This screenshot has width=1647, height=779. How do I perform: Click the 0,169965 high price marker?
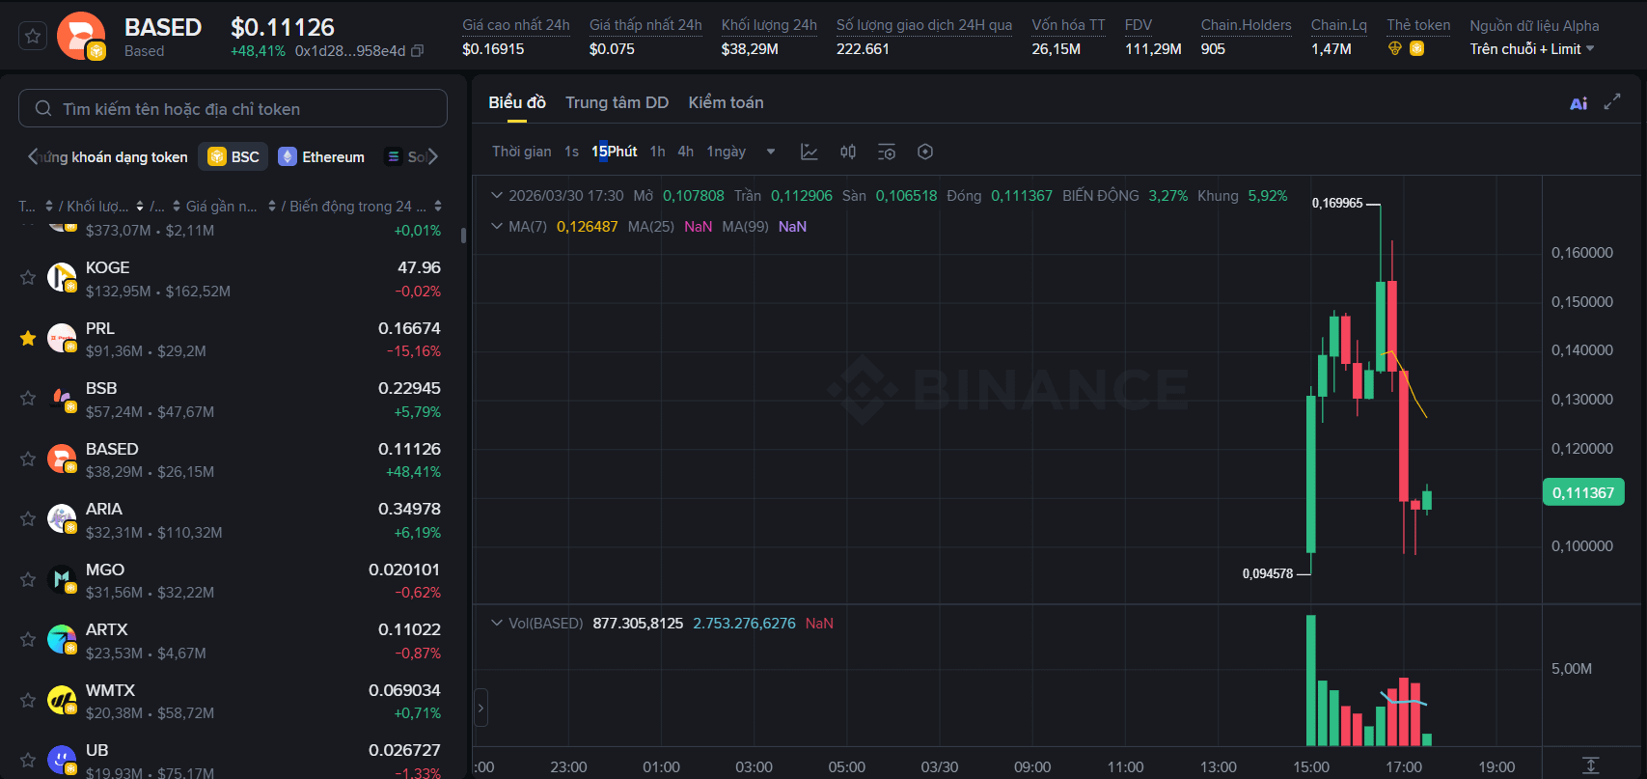(1337, 204)
